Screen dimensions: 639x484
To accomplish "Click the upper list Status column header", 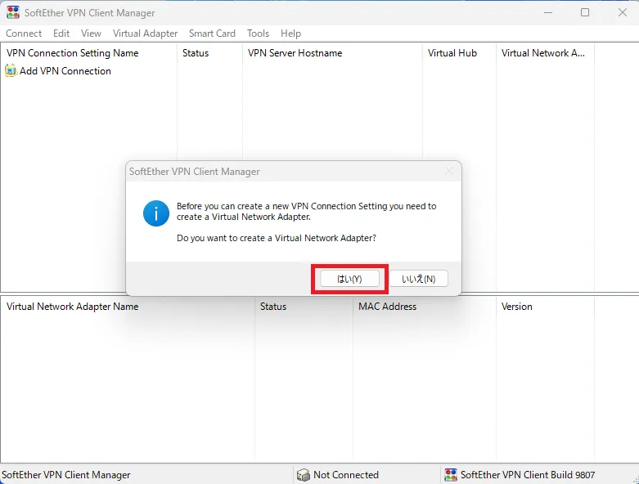I will [x=210, y=53].
